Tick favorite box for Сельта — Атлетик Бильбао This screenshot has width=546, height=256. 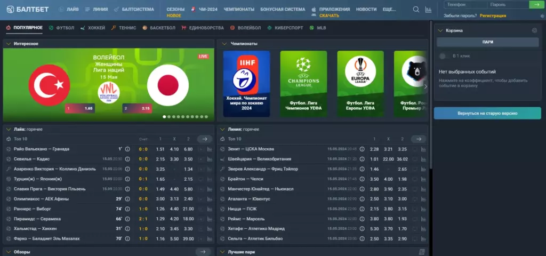pos(415,238)
